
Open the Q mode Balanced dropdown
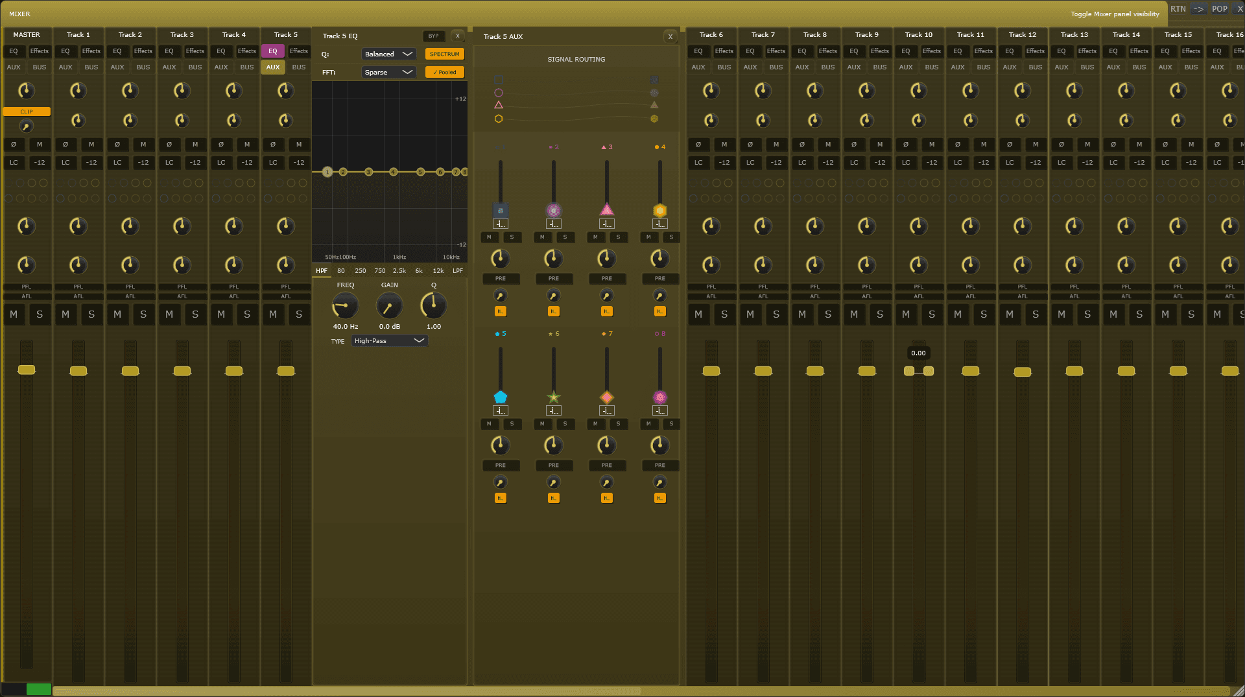tap(388, 54)
